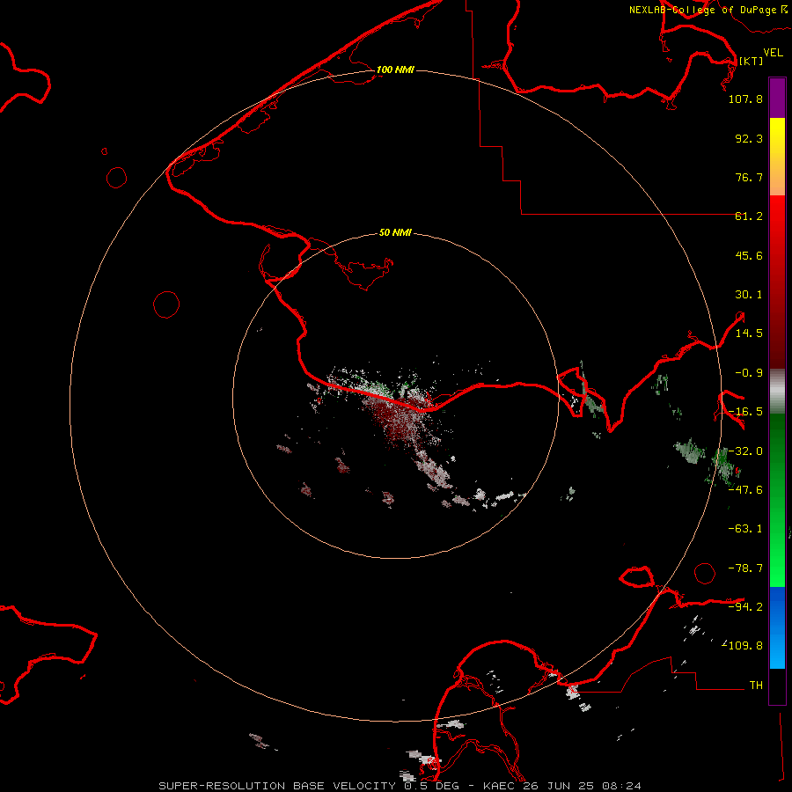Image resolution: width=792 pixels, height=792 pixels.
Task: Click the -16.5 value on velocity scale
Action: [x=745, y=412]
